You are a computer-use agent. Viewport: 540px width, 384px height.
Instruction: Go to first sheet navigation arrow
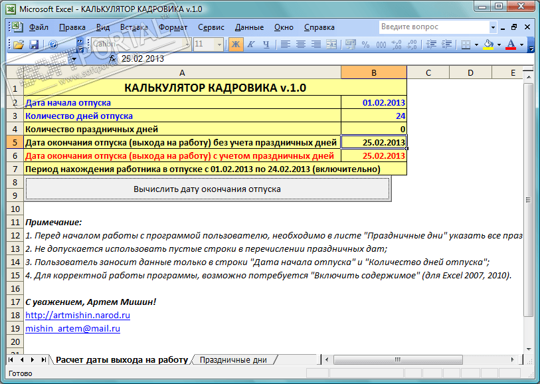11,359
